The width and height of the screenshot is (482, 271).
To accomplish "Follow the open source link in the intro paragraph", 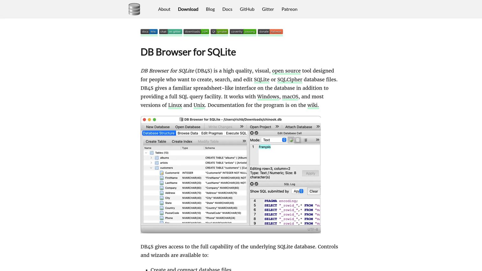I will click(286, 71).
